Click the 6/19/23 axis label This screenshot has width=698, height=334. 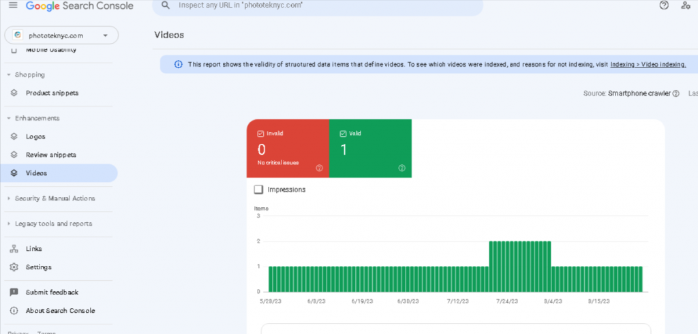point(362,301)
